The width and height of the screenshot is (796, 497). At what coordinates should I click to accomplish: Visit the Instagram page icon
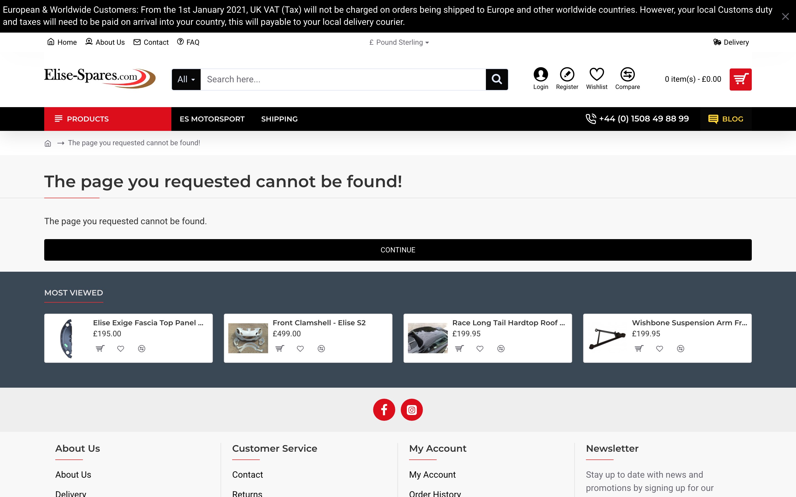pyautogui.click(x=412, y=409)
